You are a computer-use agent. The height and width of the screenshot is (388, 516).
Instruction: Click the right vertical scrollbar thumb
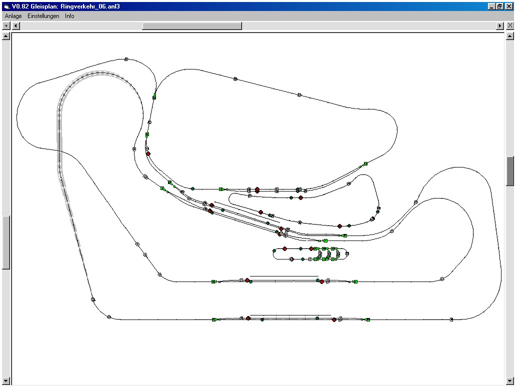coord(510,171)
